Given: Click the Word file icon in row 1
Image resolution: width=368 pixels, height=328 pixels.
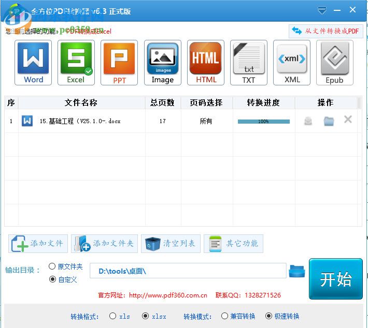Looking at the screenshot, I should pos(27,121).
